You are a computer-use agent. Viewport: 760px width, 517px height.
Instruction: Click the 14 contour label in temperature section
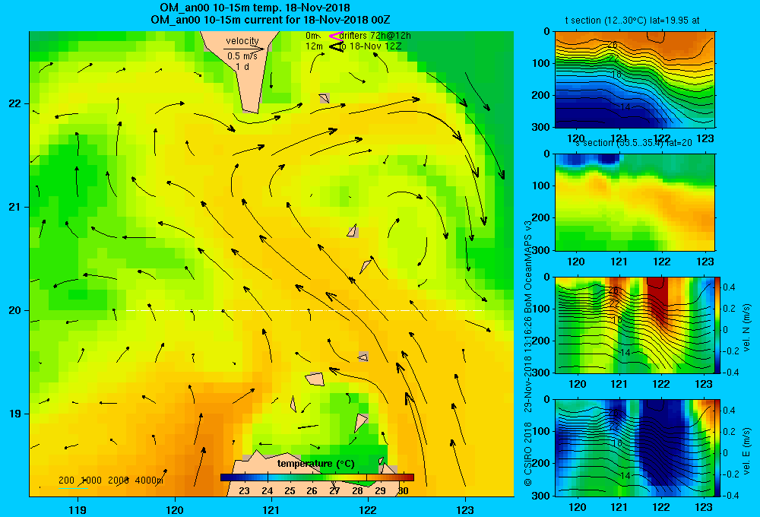(x=625, y=106)
